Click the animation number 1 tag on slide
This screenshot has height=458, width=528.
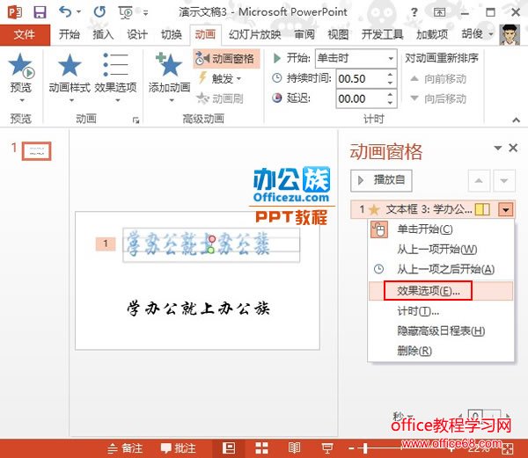coord(106,244)
